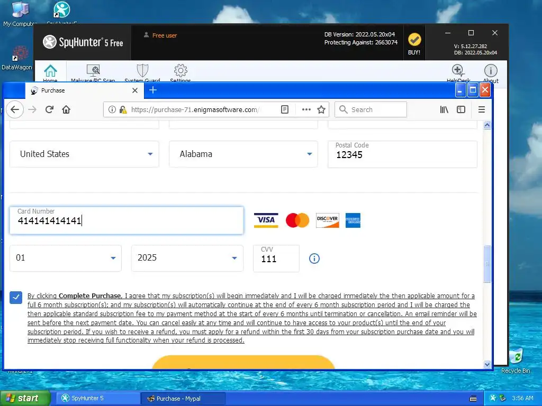Viewport: 542px width, 406px height.
Task: Open the Windows start menu
Action: point(25,398)
